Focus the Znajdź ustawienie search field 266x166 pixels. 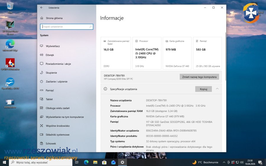click(65, 27)
